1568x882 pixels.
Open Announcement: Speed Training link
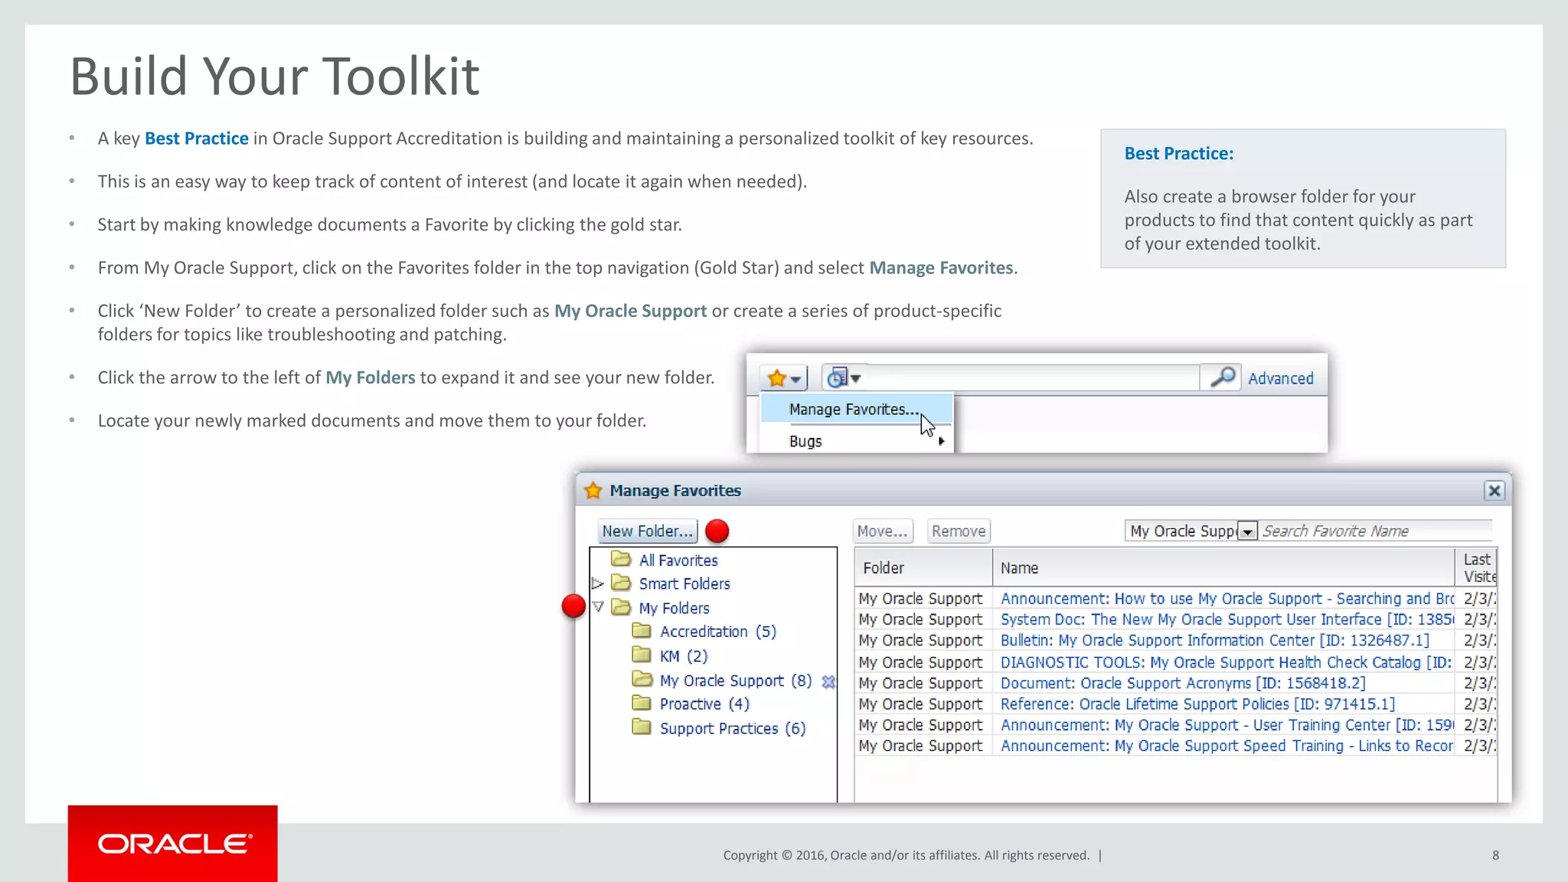[1227, 746]
